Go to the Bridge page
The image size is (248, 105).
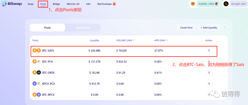point(56,4)
